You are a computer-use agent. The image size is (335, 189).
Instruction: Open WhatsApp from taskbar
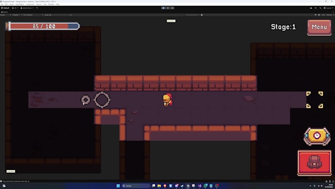pyautogui.click(x=205, y=186)
